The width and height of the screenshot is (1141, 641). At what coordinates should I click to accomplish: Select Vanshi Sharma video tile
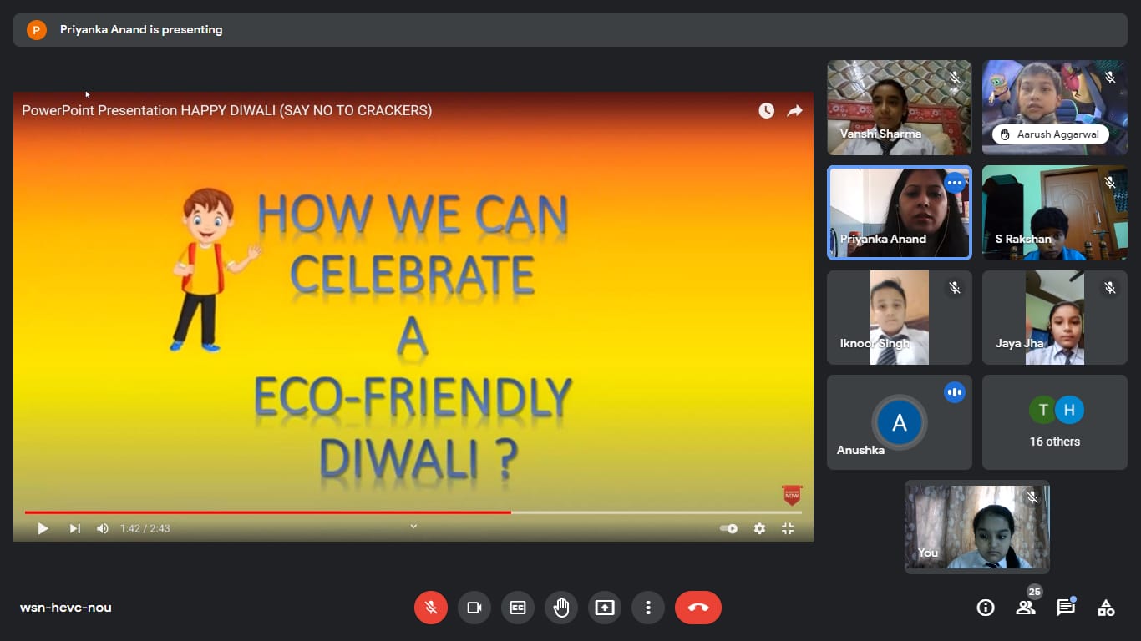click(900, 108)
